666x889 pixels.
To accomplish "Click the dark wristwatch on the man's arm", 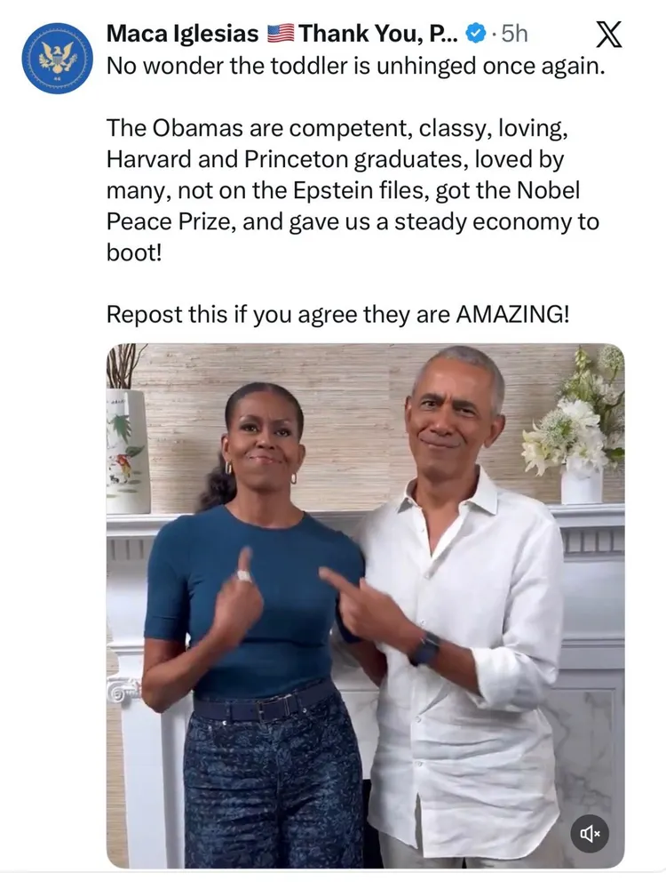I will coord(425,647).
